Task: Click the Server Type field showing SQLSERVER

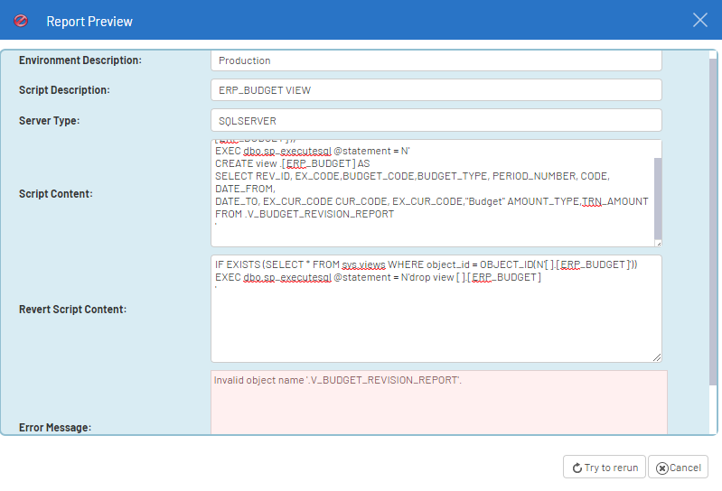Action: point(436,120)
